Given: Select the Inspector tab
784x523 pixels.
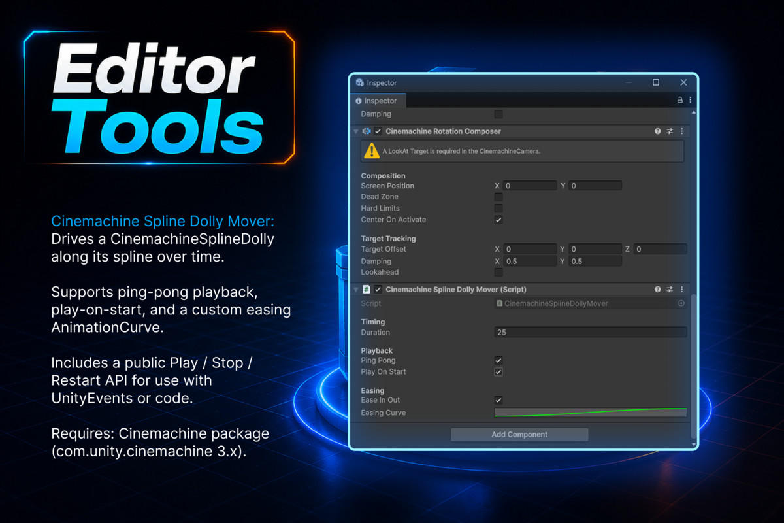Looking at the screenshot, I should tap(379, 101).
